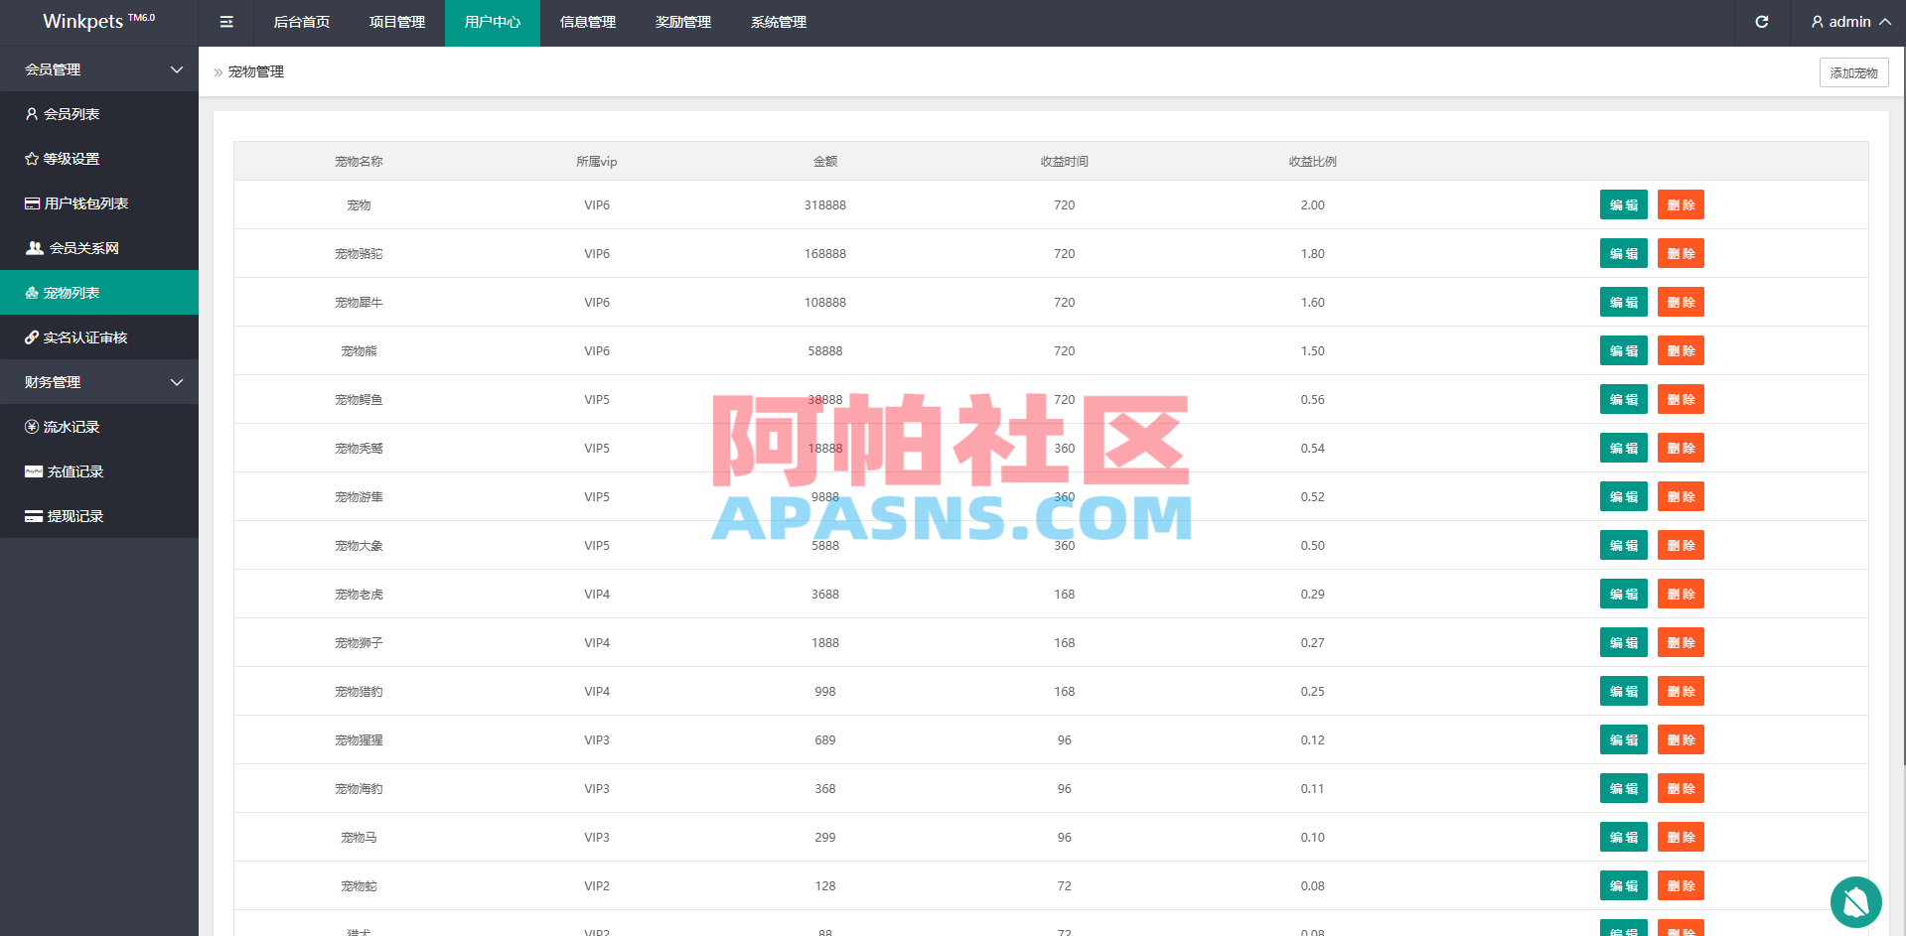Viewport: 1906px width, 936px height.
Task: Click the 等级设置 star icon
Action: coord(32,158)
